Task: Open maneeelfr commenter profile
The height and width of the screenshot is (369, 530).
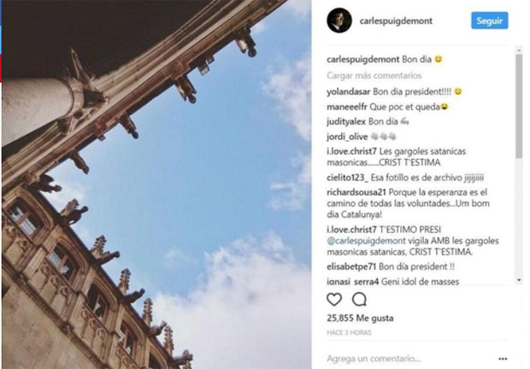Action: click(x=347, y=107)
